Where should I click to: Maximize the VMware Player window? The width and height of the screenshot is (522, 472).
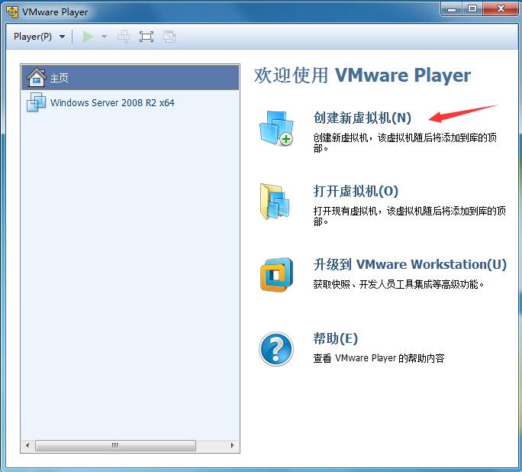(x=472, y=9)
